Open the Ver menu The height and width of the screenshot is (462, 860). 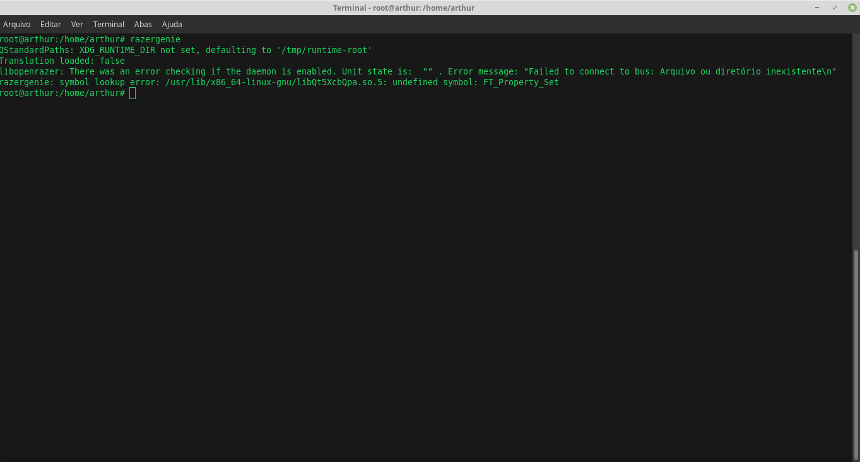77,24
